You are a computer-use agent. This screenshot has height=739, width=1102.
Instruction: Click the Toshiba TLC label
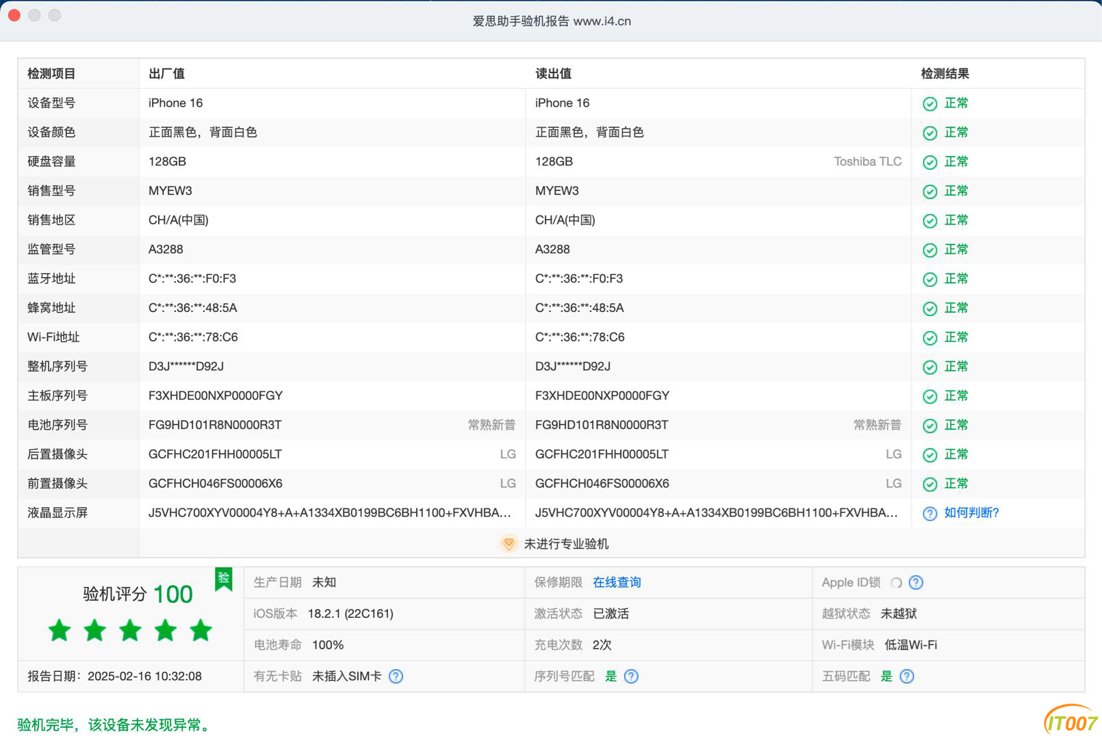coord(867,161)
